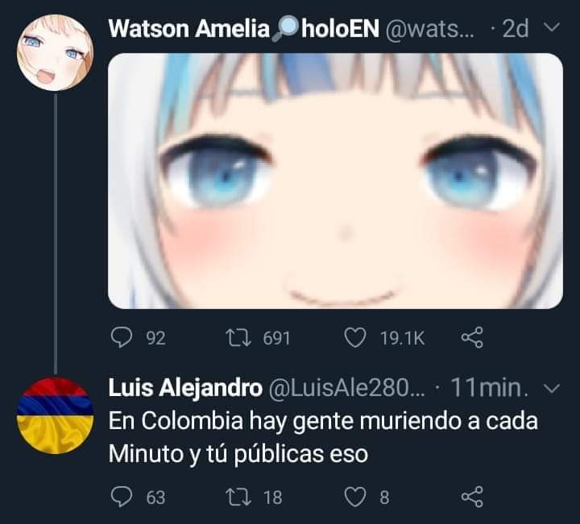
Task: Open the 2d timestamp of the tweet
Action: pos(516,28)
